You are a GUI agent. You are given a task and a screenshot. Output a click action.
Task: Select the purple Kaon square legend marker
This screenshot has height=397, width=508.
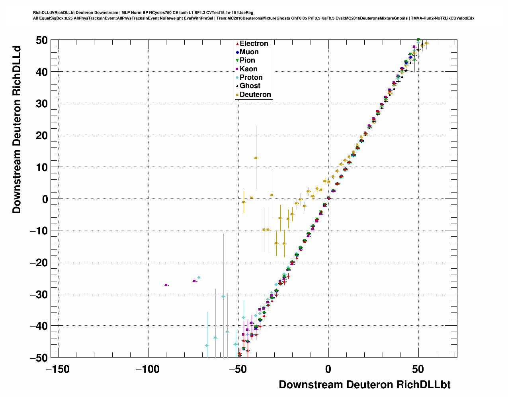(237, 69)
